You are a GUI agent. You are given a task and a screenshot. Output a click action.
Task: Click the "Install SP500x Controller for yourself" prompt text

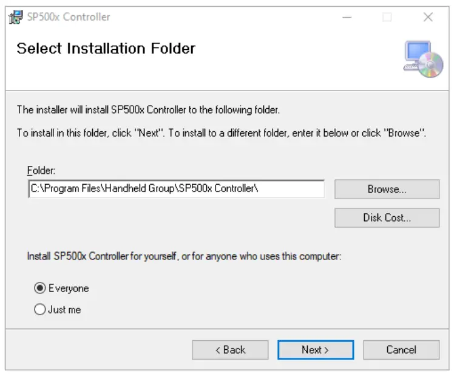pos(184,256)
